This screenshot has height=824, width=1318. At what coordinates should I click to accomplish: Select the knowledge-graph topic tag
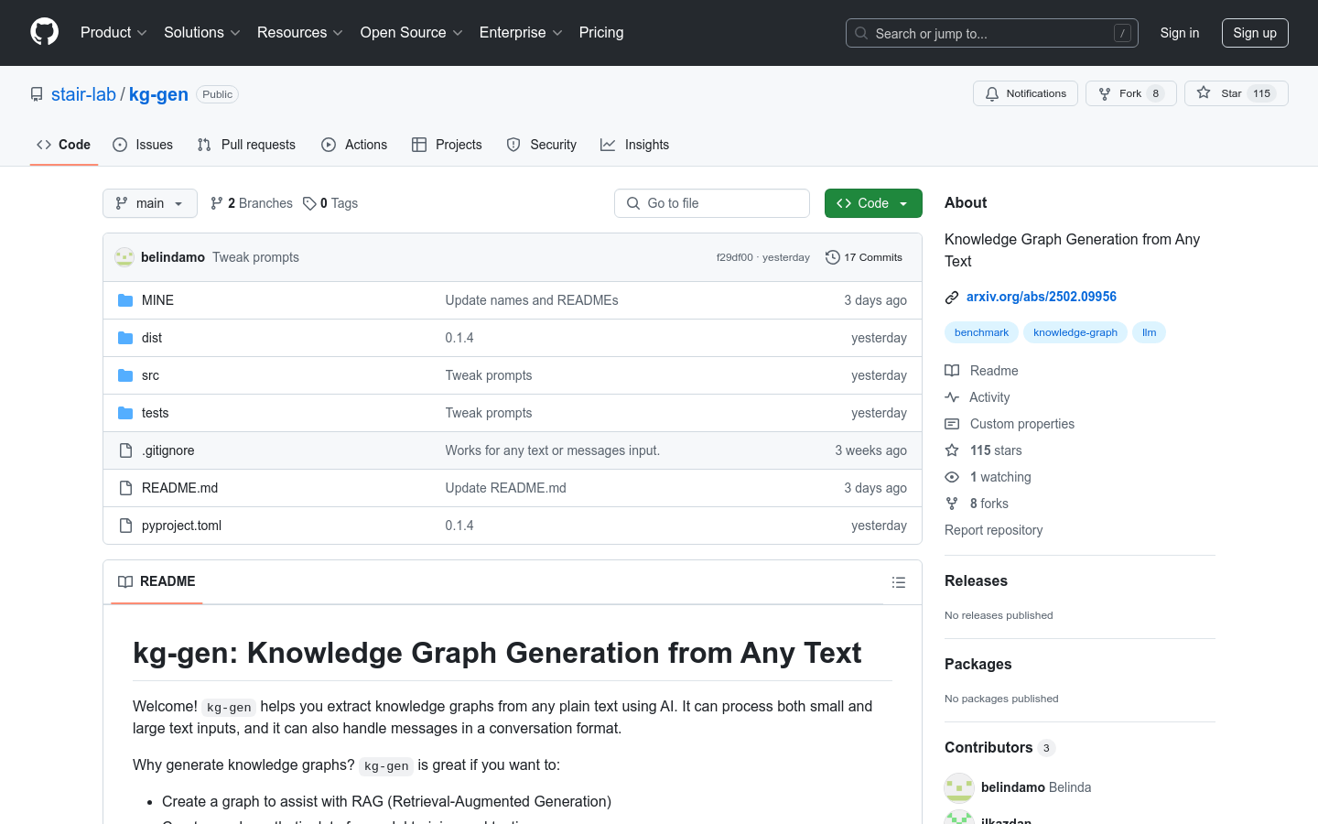1075,332
